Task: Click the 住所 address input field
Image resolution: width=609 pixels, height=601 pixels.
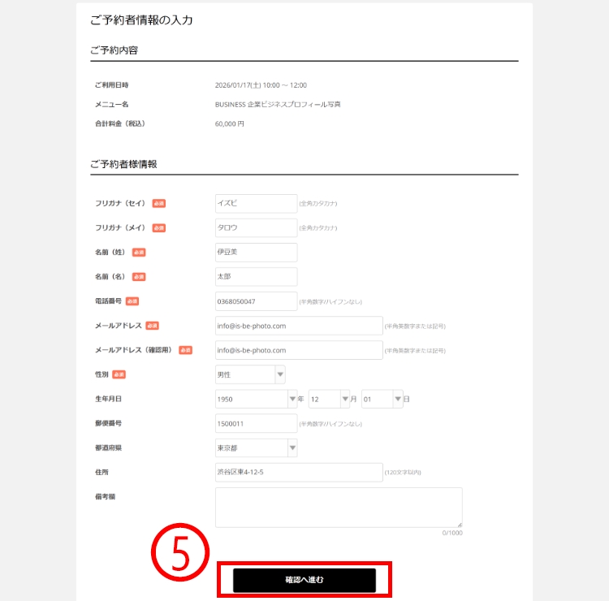Action: [x=298, y=472]
